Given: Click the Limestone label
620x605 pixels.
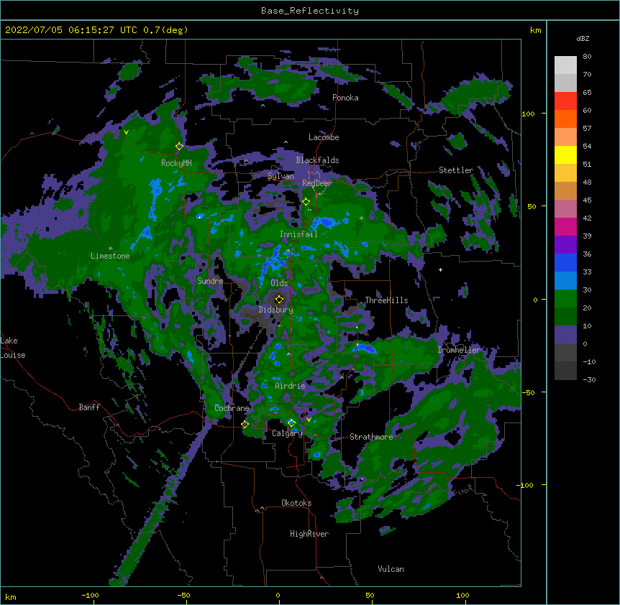Looking at the screenshot, I should pos(110,256).
